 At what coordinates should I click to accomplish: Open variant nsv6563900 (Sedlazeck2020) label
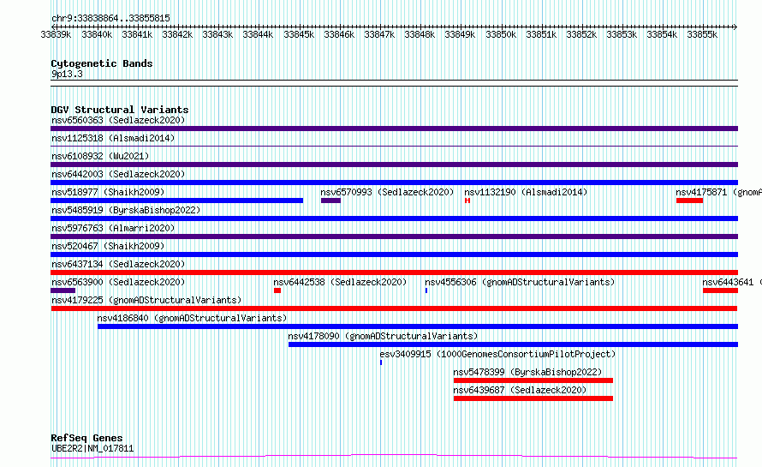pyautogui.click(x=118, y=282)
